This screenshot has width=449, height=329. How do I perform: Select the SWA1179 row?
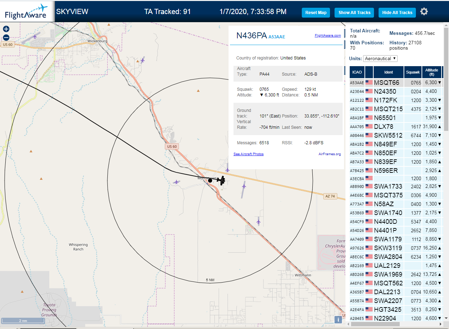pyautogui.click(x=396, y=239)
